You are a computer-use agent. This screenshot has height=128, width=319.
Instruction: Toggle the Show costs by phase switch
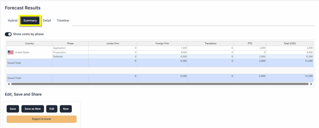(x=8, y=34)
